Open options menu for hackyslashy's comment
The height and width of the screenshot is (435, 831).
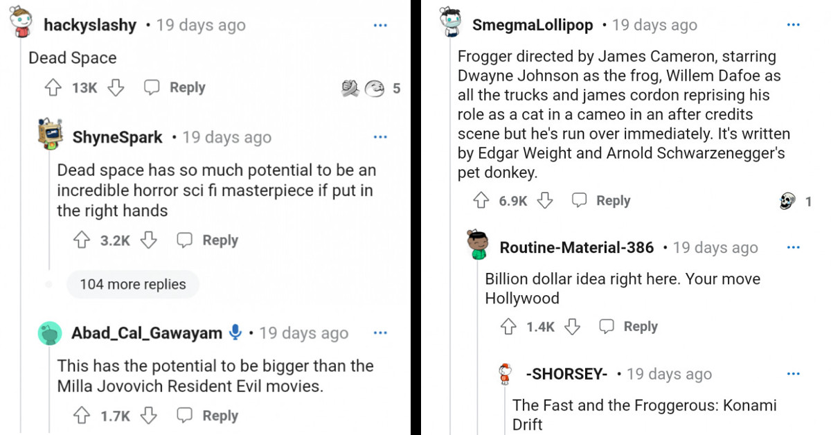pyautogui.click(x=380, y=26)
